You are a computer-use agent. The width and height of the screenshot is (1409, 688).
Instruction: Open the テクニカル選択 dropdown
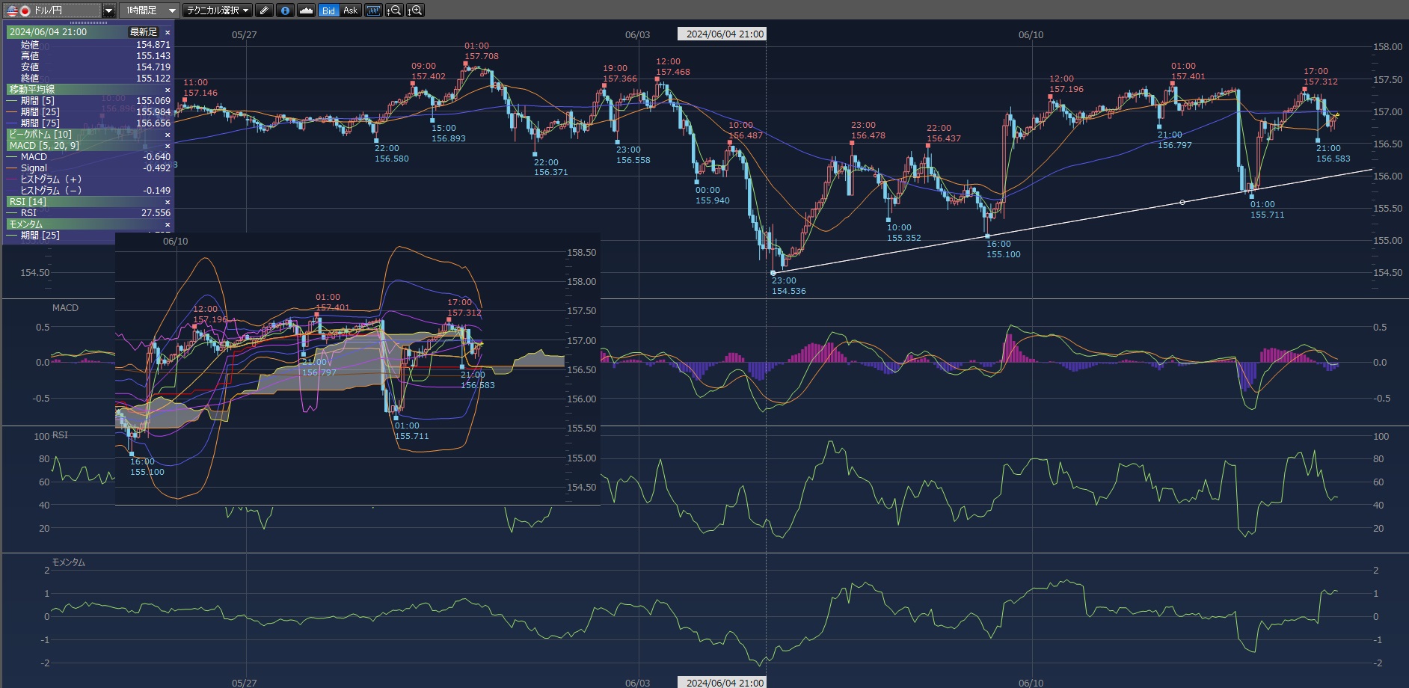coord(218,10)
